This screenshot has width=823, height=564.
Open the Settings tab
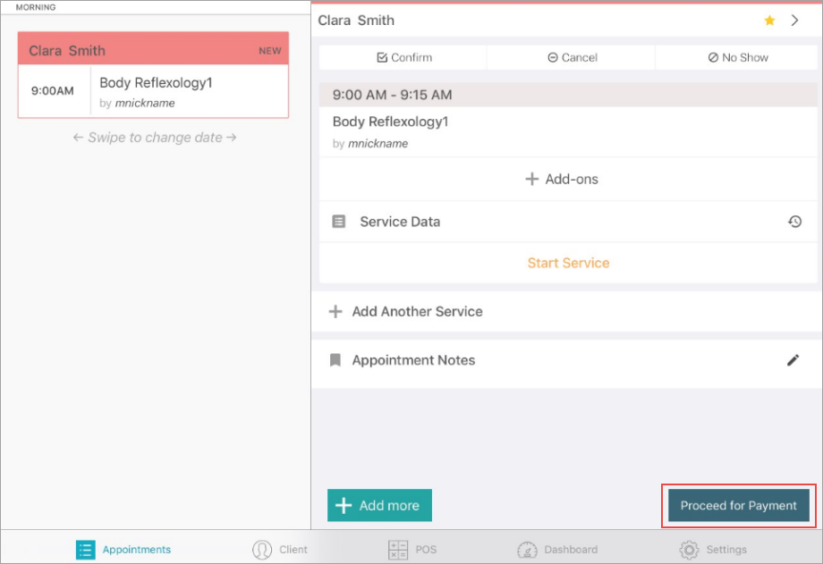[x=713, y=550]
